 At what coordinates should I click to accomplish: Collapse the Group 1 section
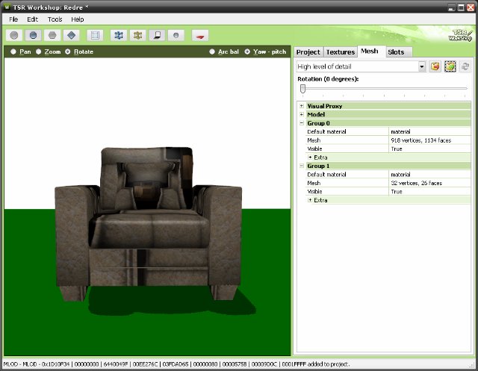click(302, 166)
